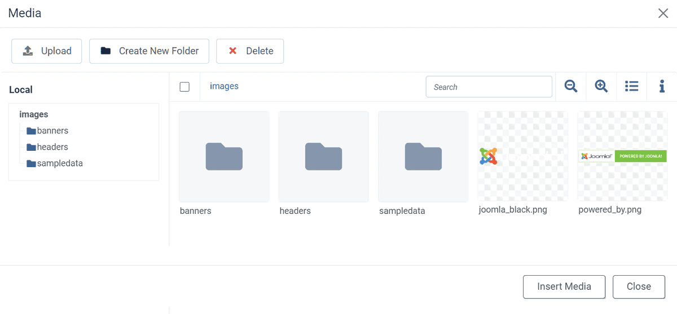Click the images breadcrumb link
This screenshot has height=314, width=677.
tap(224, 86)
